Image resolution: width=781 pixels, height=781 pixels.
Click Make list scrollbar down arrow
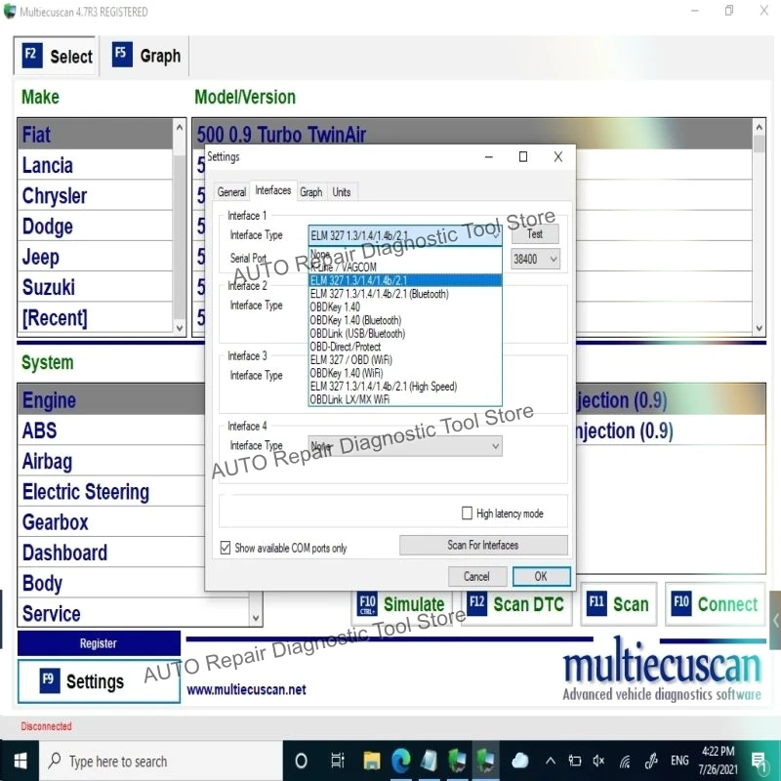[180, 328]
